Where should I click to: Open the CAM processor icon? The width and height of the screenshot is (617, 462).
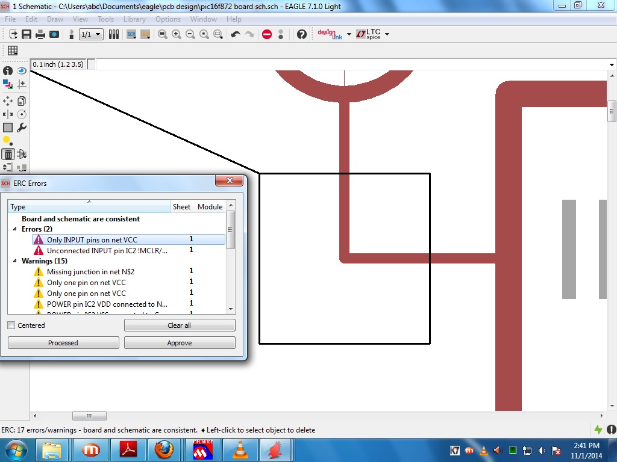click(54, 34)
